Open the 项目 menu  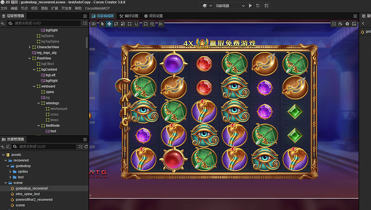34,8
